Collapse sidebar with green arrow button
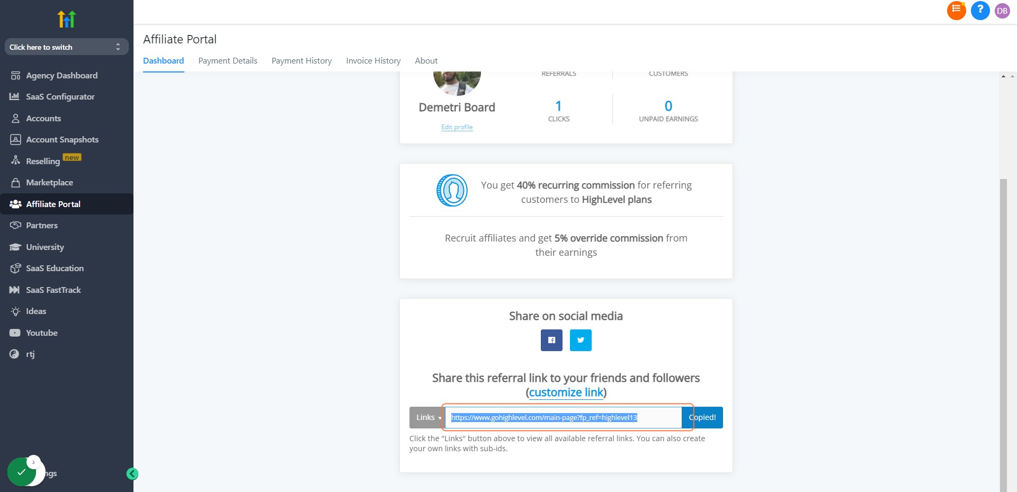The width and height of the screenshot is (1017, 492). coord(132,474)
